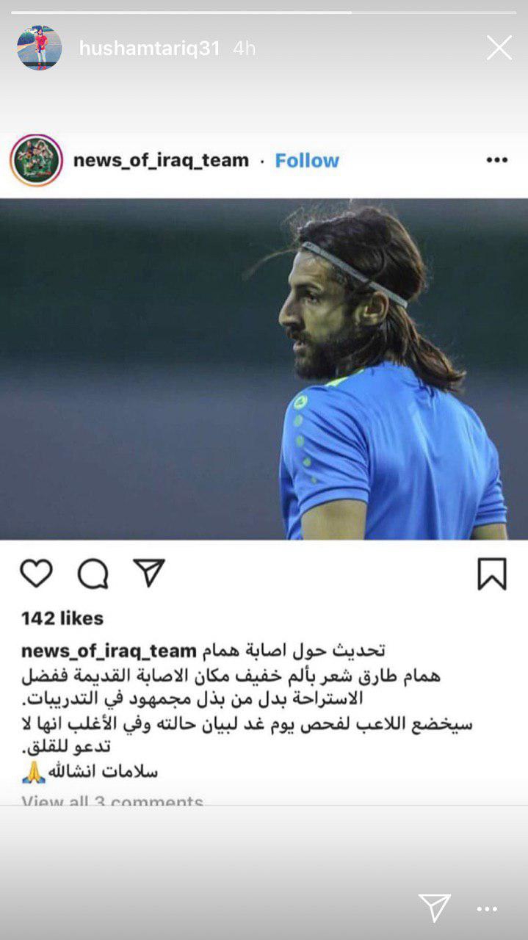Like the post with the heart icon
The height and width of the screenshot is (940, 528).
click(36, 574)
